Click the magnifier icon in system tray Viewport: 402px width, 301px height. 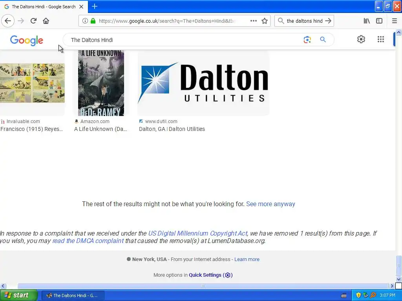[373, 296]
